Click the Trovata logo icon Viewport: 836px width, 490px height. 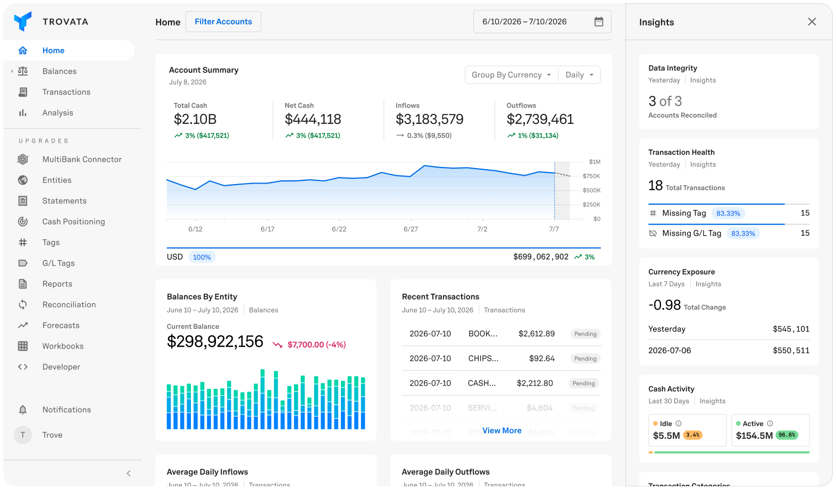[23, 21]
